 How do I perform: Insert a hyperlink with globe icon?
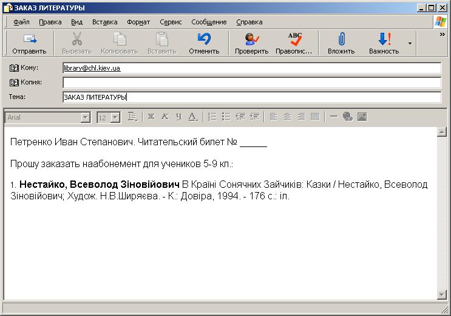pos(348,117)
